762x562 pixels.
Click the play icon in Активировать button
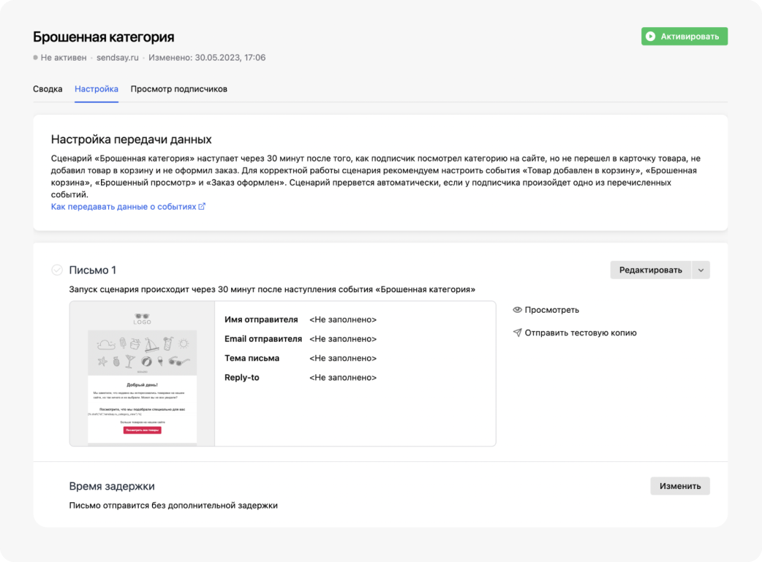pos(650,37)
